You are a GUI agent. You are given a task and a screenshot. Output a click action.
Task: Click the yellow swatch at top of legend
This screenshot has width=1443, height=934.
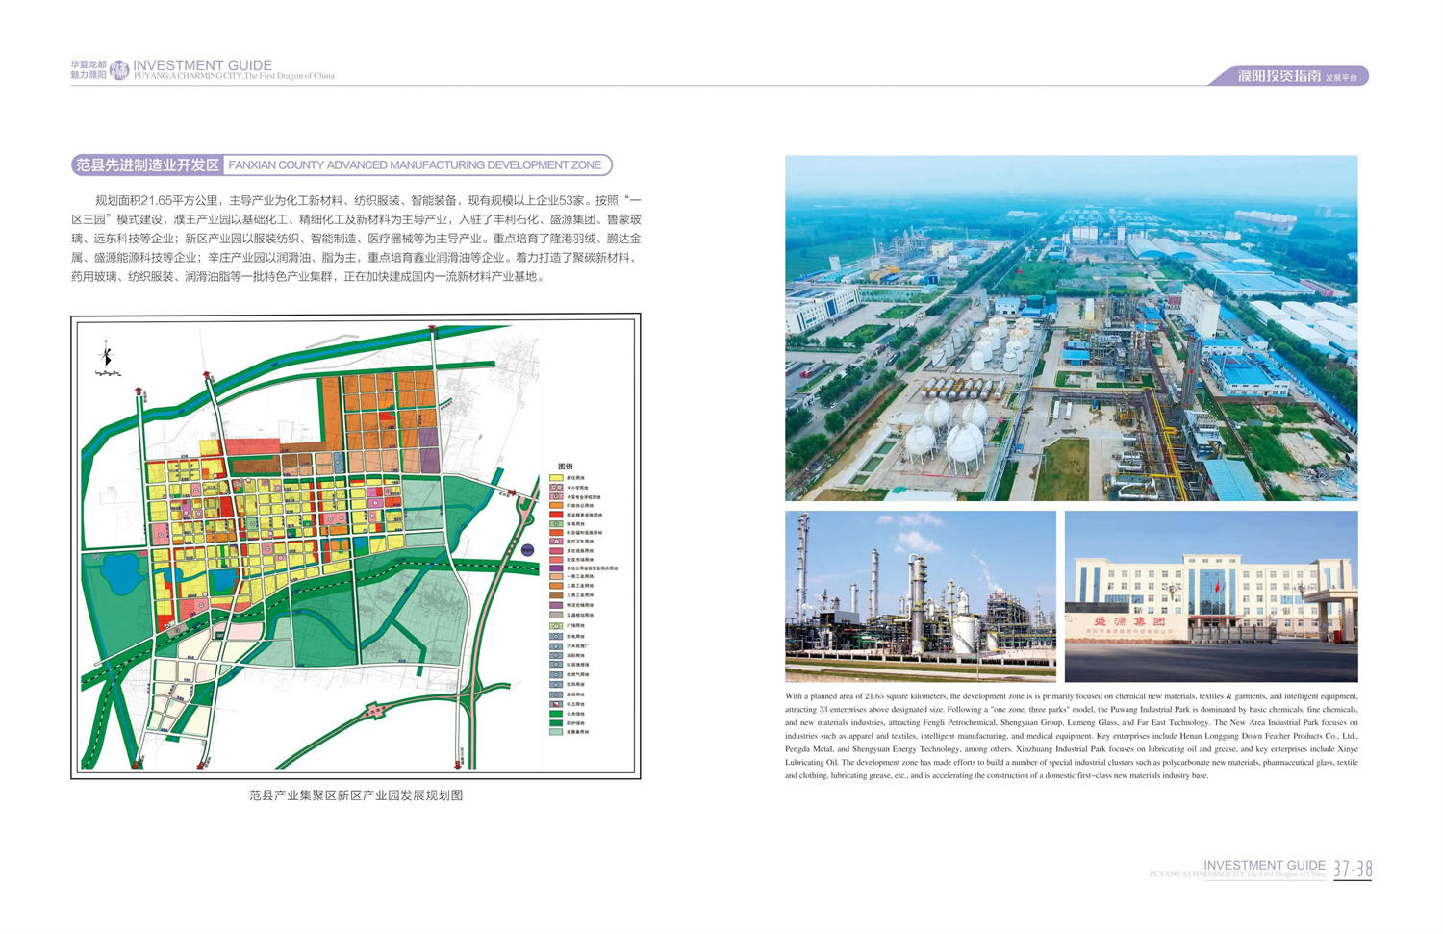(556, 478)
